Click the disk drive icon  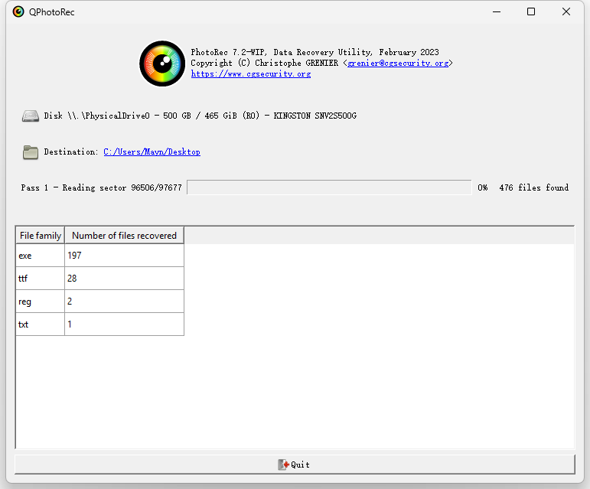point(30,116)
